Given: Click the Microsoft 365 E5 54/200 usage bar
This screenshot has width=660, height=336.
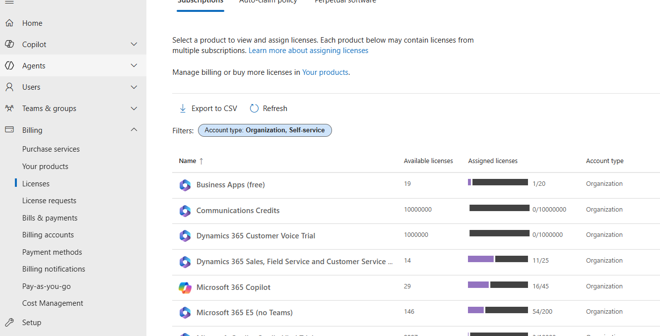Looking at the screenshot, I should tap(498, 310).
